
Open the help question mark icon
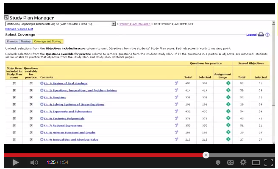coord(267,35)
